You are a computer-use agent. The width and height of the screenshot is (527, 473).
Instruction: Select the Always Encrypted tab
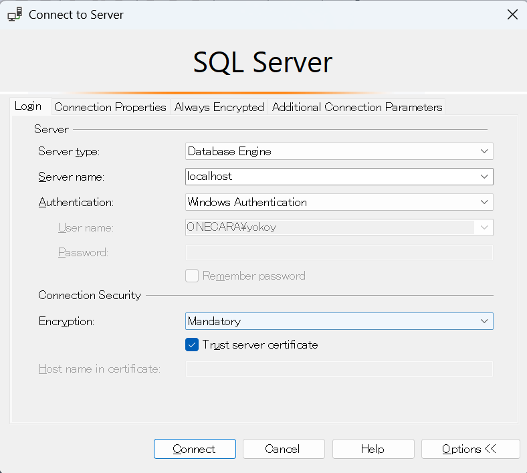pyautogui.click(x=219, y=107)
